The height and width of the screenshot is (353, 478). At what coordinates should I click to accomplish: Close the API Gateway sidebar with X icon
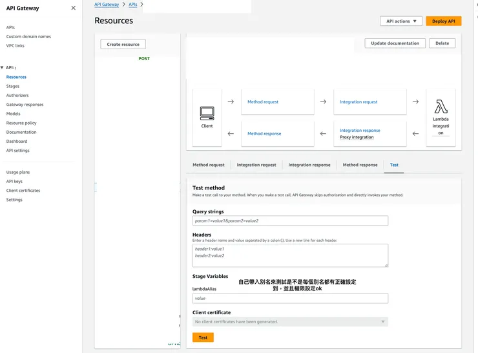click(x=74, y=8)
